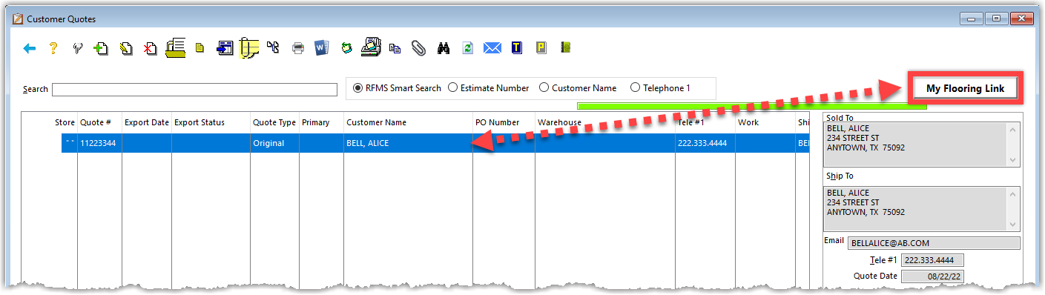The image size is (1045, 295).
Task: Minimize the Customer Quotes window
Action: (x=972, y=19)
